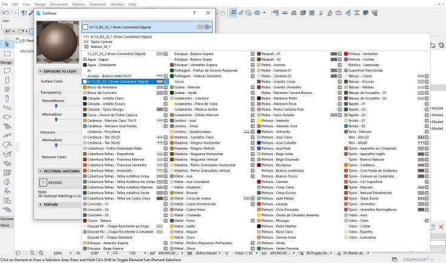Open the Entire Model dropdown in bottom bar
Screen dimensions: 446x263
click(x=206, y=253)
